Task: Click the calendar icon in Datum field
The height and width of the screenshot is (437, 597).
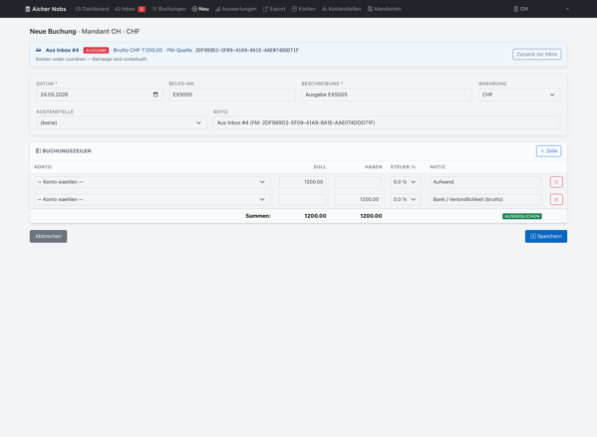Action: click(155, 95)
